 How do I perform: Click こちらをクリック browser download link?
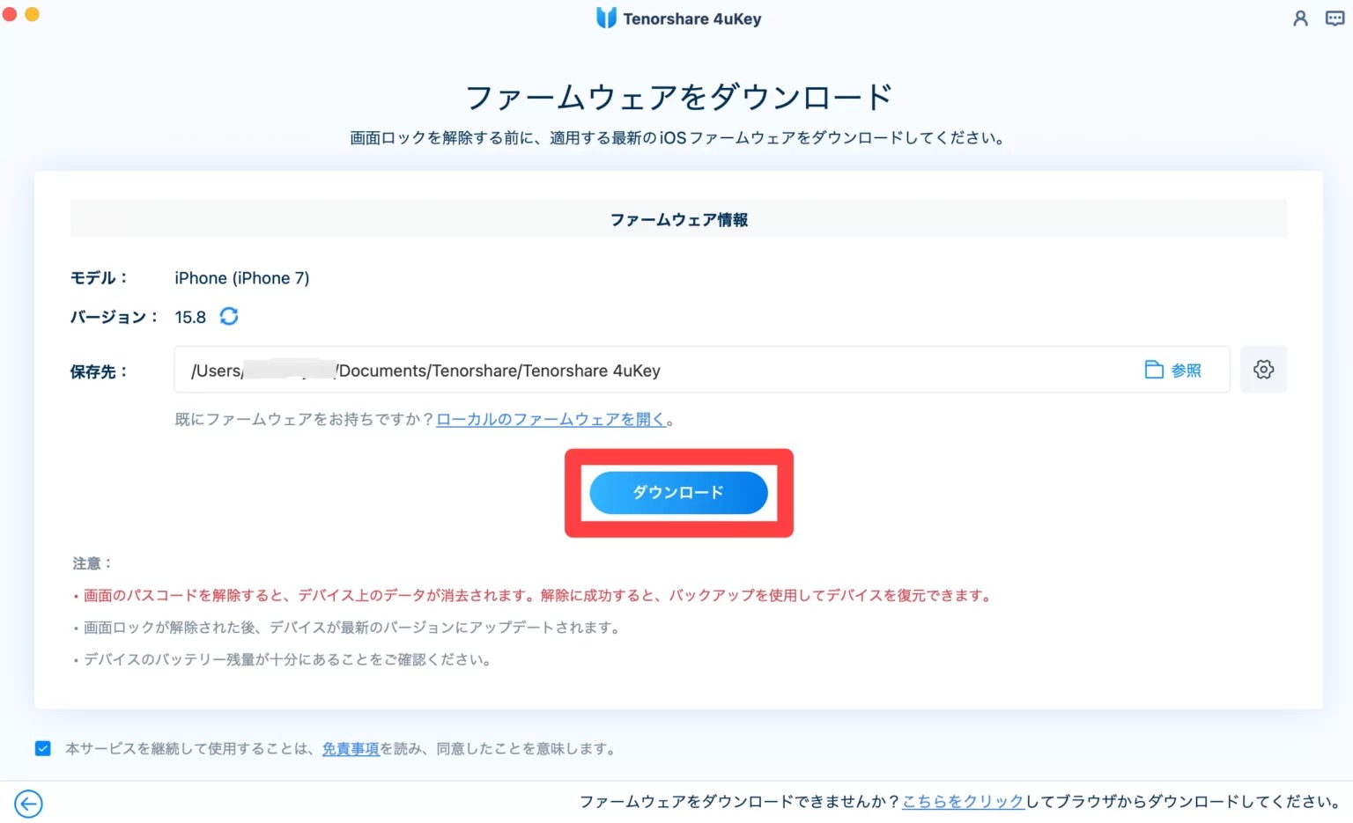[963, 801]
